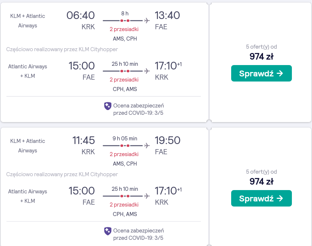Click the airplane icon of first card's return flight
Image resolution: width=312 pixels, height=246 pixels.
(x=147, y=71)
